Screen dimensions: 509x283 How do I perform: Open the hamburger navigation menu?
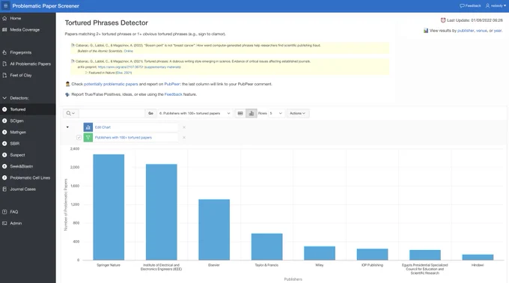click(x=5, y=6)
